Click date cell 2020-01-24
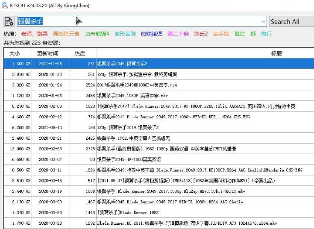 (50, 85)
